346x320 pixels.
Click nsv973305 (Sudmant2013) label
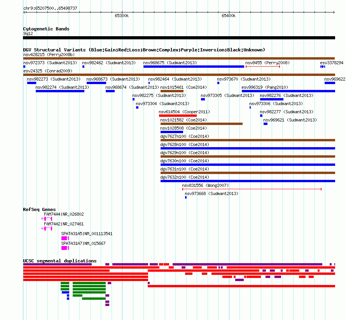(227, 95)
